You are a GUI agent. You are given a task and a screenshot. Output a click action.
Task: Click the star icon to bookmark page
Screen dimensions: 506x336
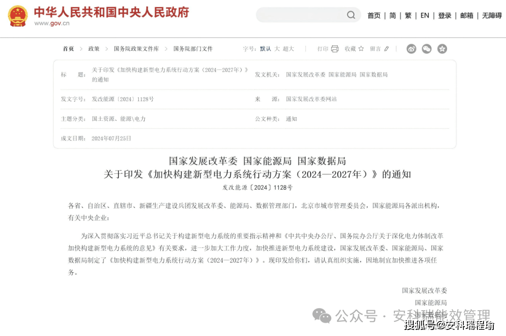click(361, 49)
